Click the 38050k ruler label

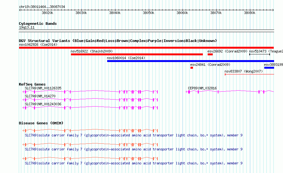pyautogui.click(x=148, y=13)
